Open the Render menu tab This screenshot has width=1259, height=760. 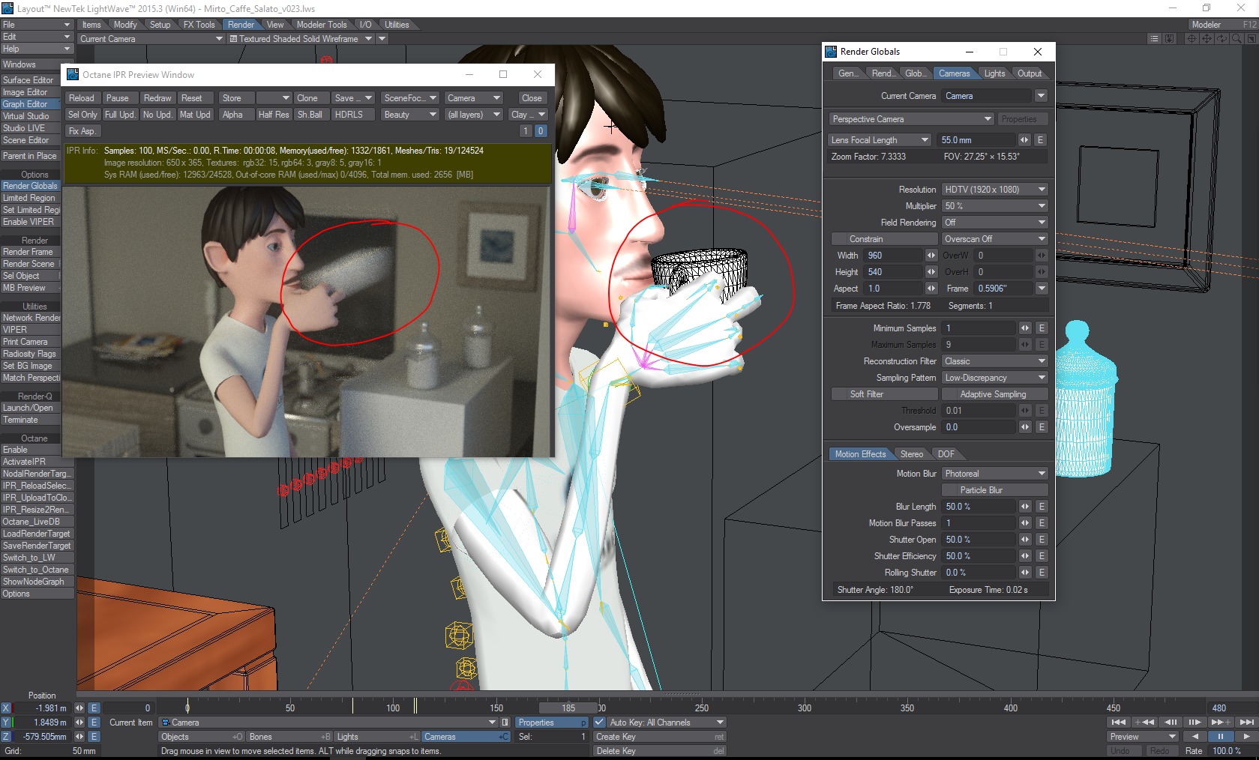[241, 25]
